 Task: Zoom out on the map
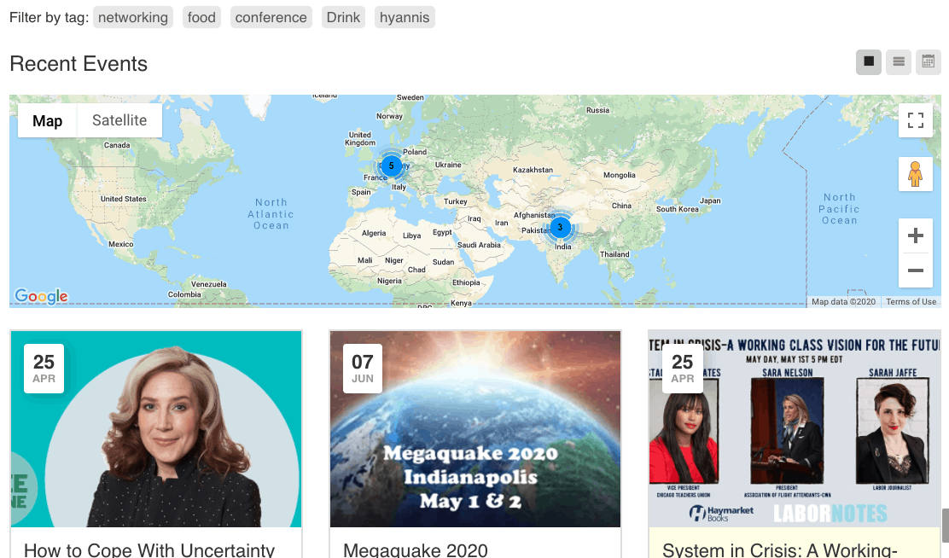(915, 270)
